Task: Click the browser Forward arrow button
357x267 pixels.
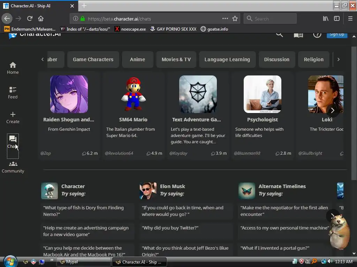Action: pyautogui.click(x=18, y=18)
